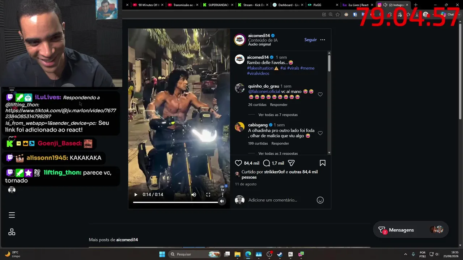Reply to cabisgang's comment
This screenshot has width=463, height=260.
(280, 143)
